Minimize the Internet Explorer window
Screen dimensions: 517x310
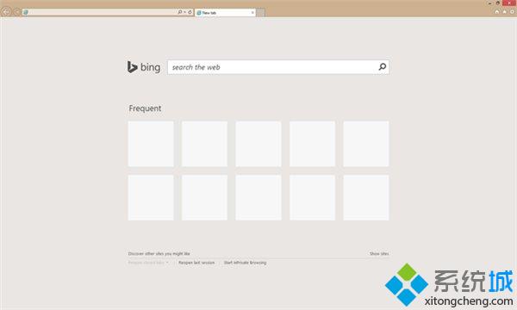tap(490, 3)
